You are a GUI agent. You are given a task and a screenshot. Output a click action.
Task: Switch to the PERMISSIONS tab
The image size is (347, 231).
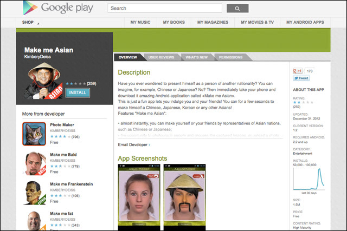pyautogui.click(x=230, y=57)
